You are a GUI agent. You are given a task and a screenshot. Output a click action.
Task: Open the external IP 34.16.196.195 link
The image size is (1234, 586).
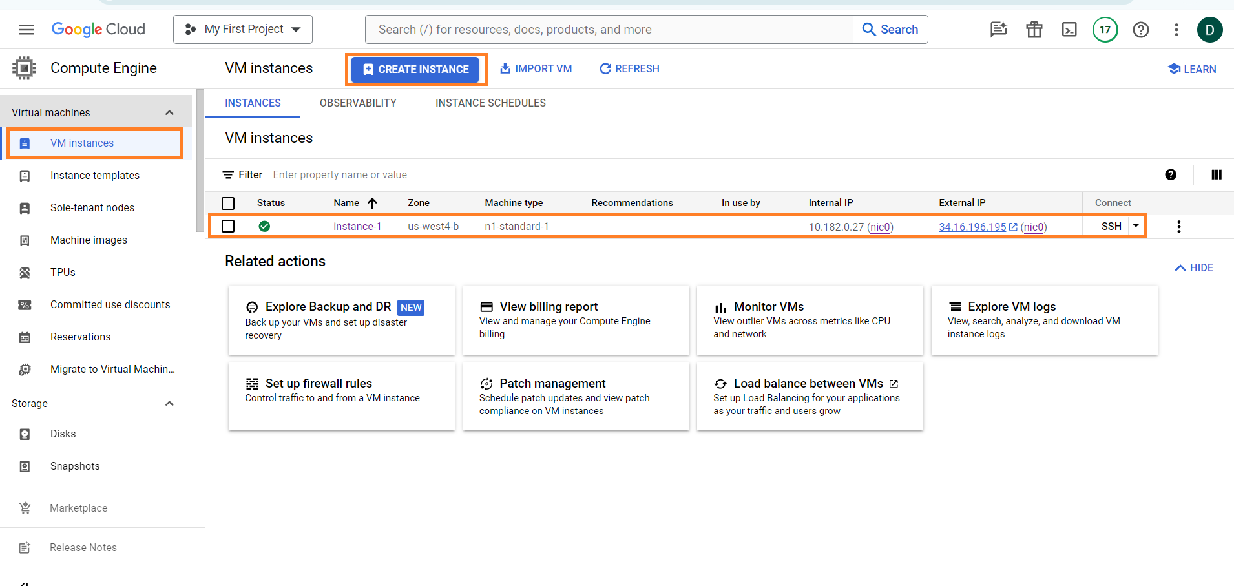972,227
